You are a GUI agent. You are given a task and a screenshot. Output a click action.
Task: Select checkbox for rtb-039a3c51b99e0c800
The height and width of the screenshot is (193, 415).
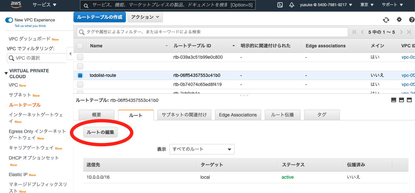coord(80,57)
